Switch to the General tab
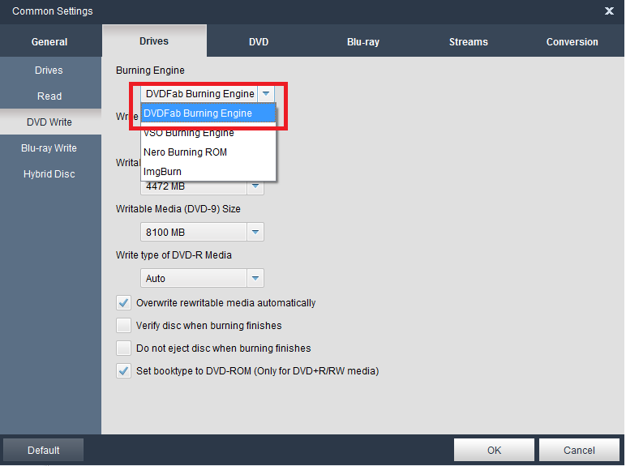Viewport: 626px width, 466px height. click(49, 41)
